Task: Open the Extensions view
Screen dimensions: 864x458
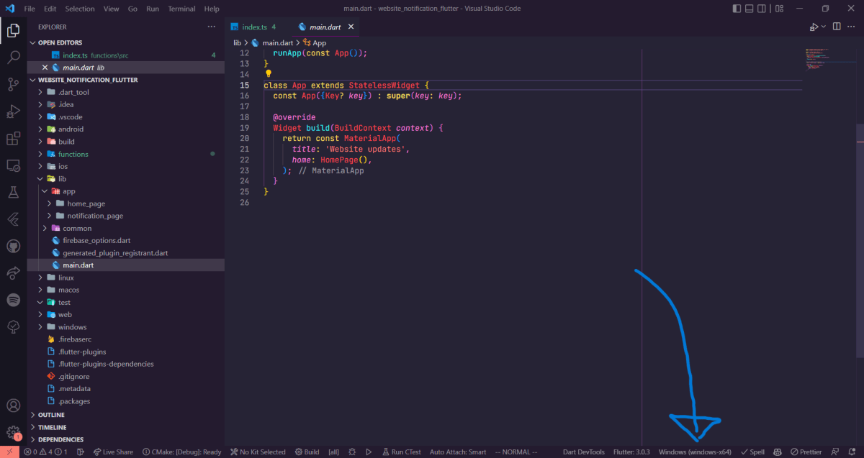Action: coord(13,139)
